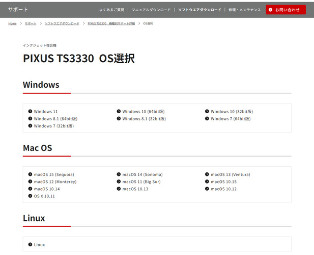Select OS X 10.11

coord(44,196)
